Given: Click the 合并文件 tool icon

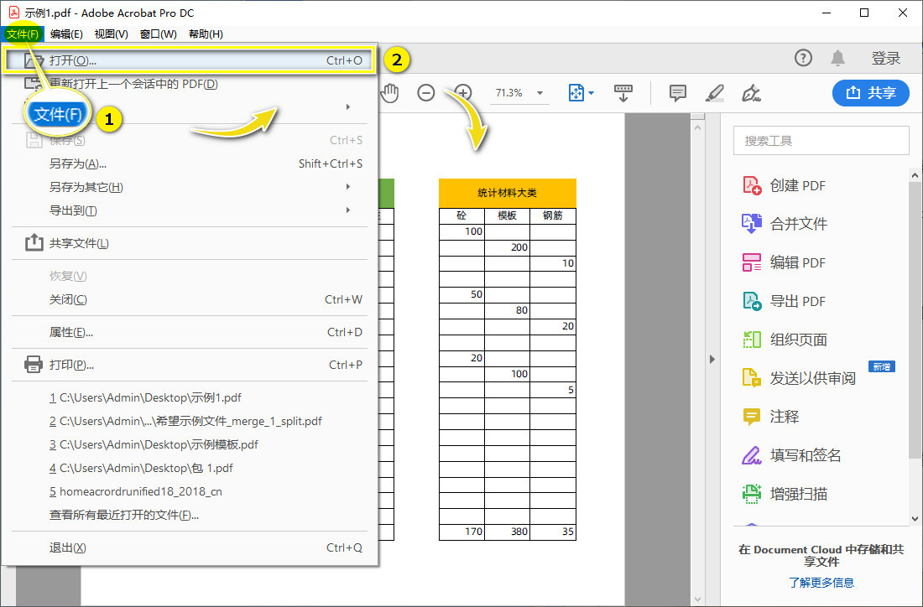Looking at the screenshot, I should (752, 224).
